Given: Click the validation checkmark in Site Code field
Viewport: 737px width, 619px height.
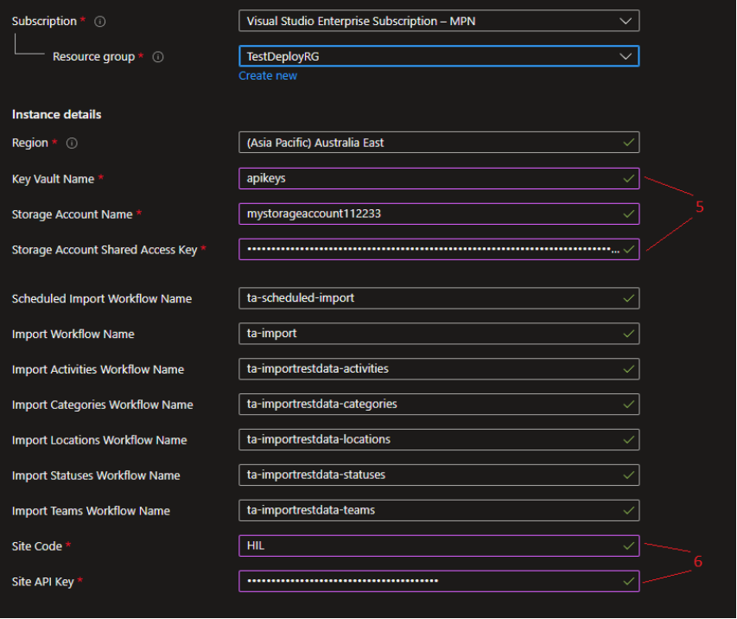Looking at the screenshot, I should coord(628,546).
